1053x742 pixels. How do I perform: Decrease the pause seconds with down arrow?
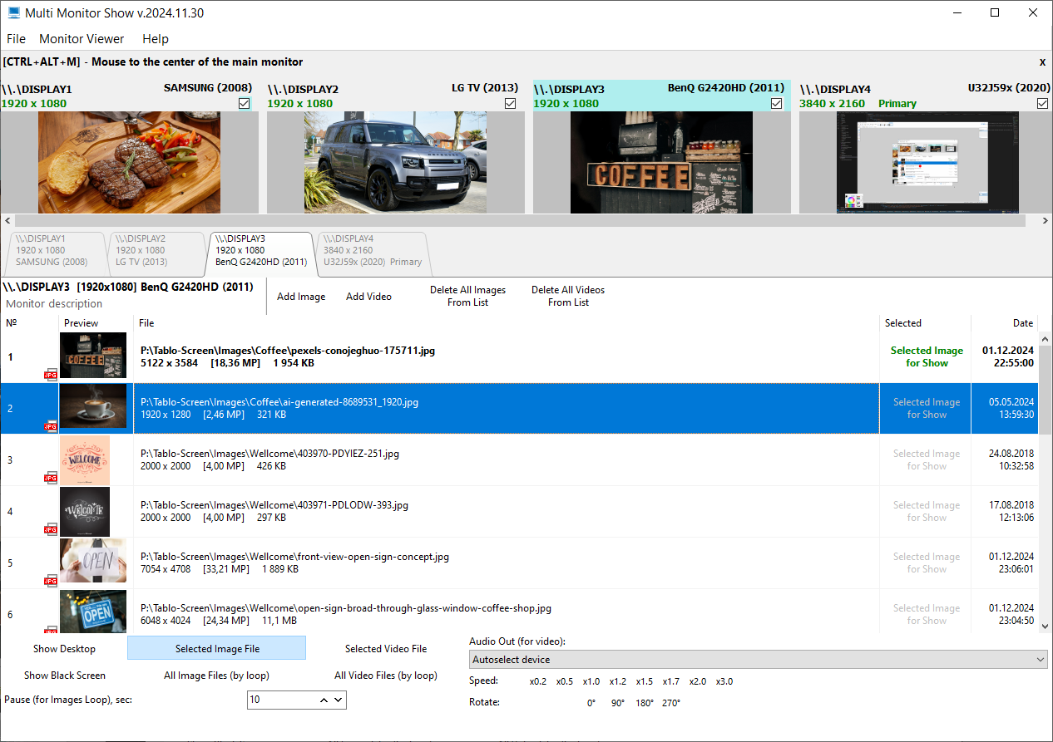click(x=339, y=700)
